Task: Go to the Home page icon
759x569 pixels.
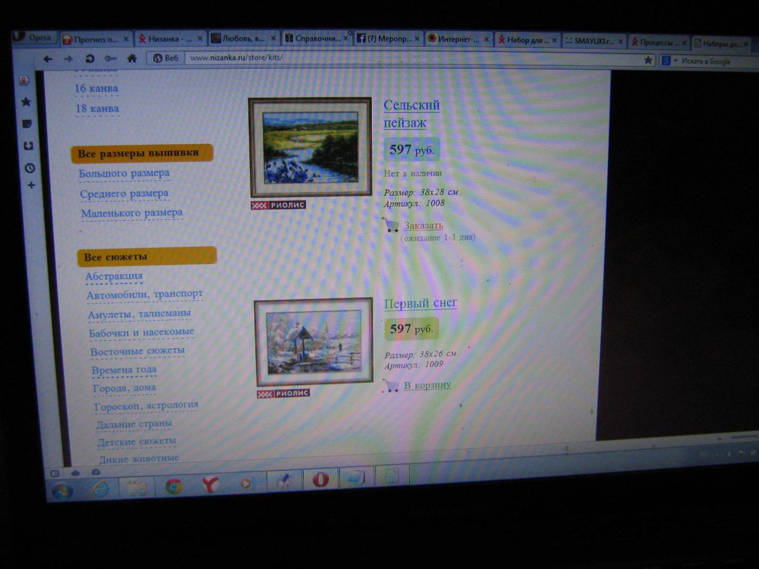Action: tap(132, 58)
